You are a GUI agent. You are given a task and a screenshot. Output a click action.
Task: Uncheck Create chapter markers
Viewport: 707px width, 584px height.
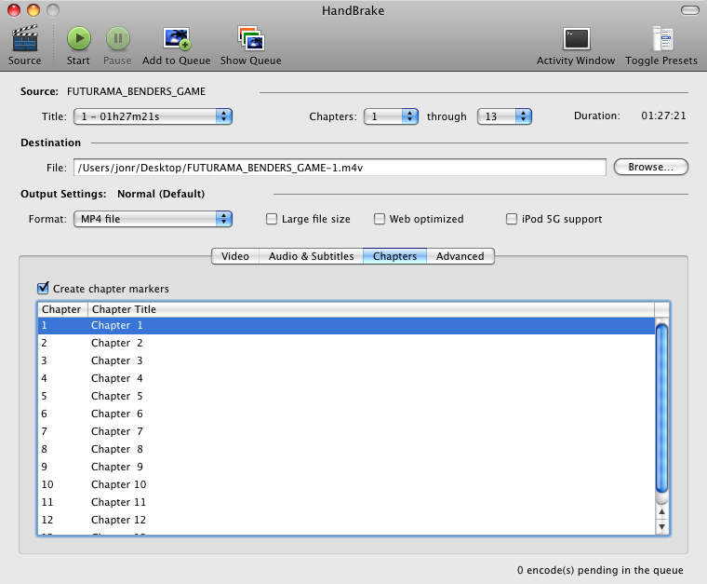[43, 288]
